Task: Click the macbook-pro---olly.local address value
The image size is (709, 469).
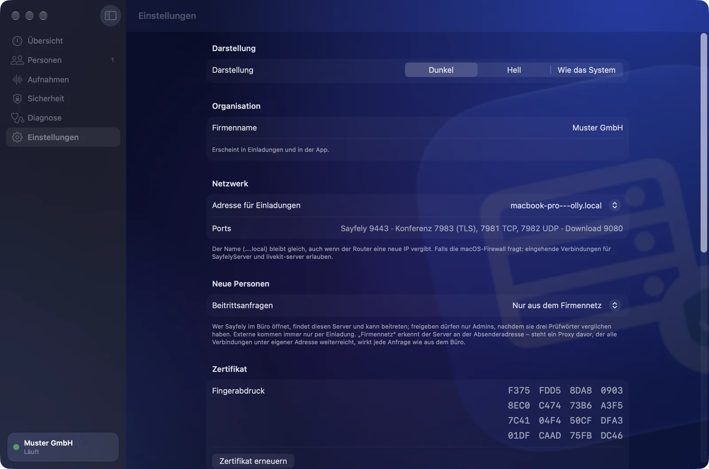Action: point(556,205)
